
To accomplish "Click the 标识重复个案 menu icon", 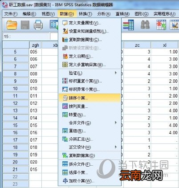I will click(x=65, y=81).
